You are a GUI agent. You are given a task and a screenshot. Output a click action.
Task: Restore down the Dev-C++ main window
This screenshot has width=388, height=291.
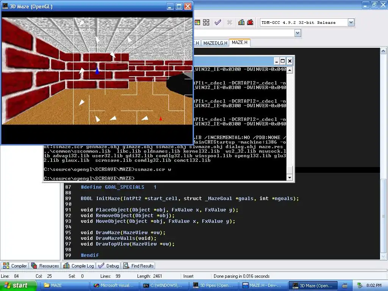[x=374, y=5]
